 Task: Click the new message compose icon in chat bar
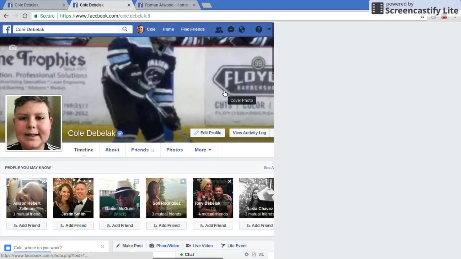[254, 254]
